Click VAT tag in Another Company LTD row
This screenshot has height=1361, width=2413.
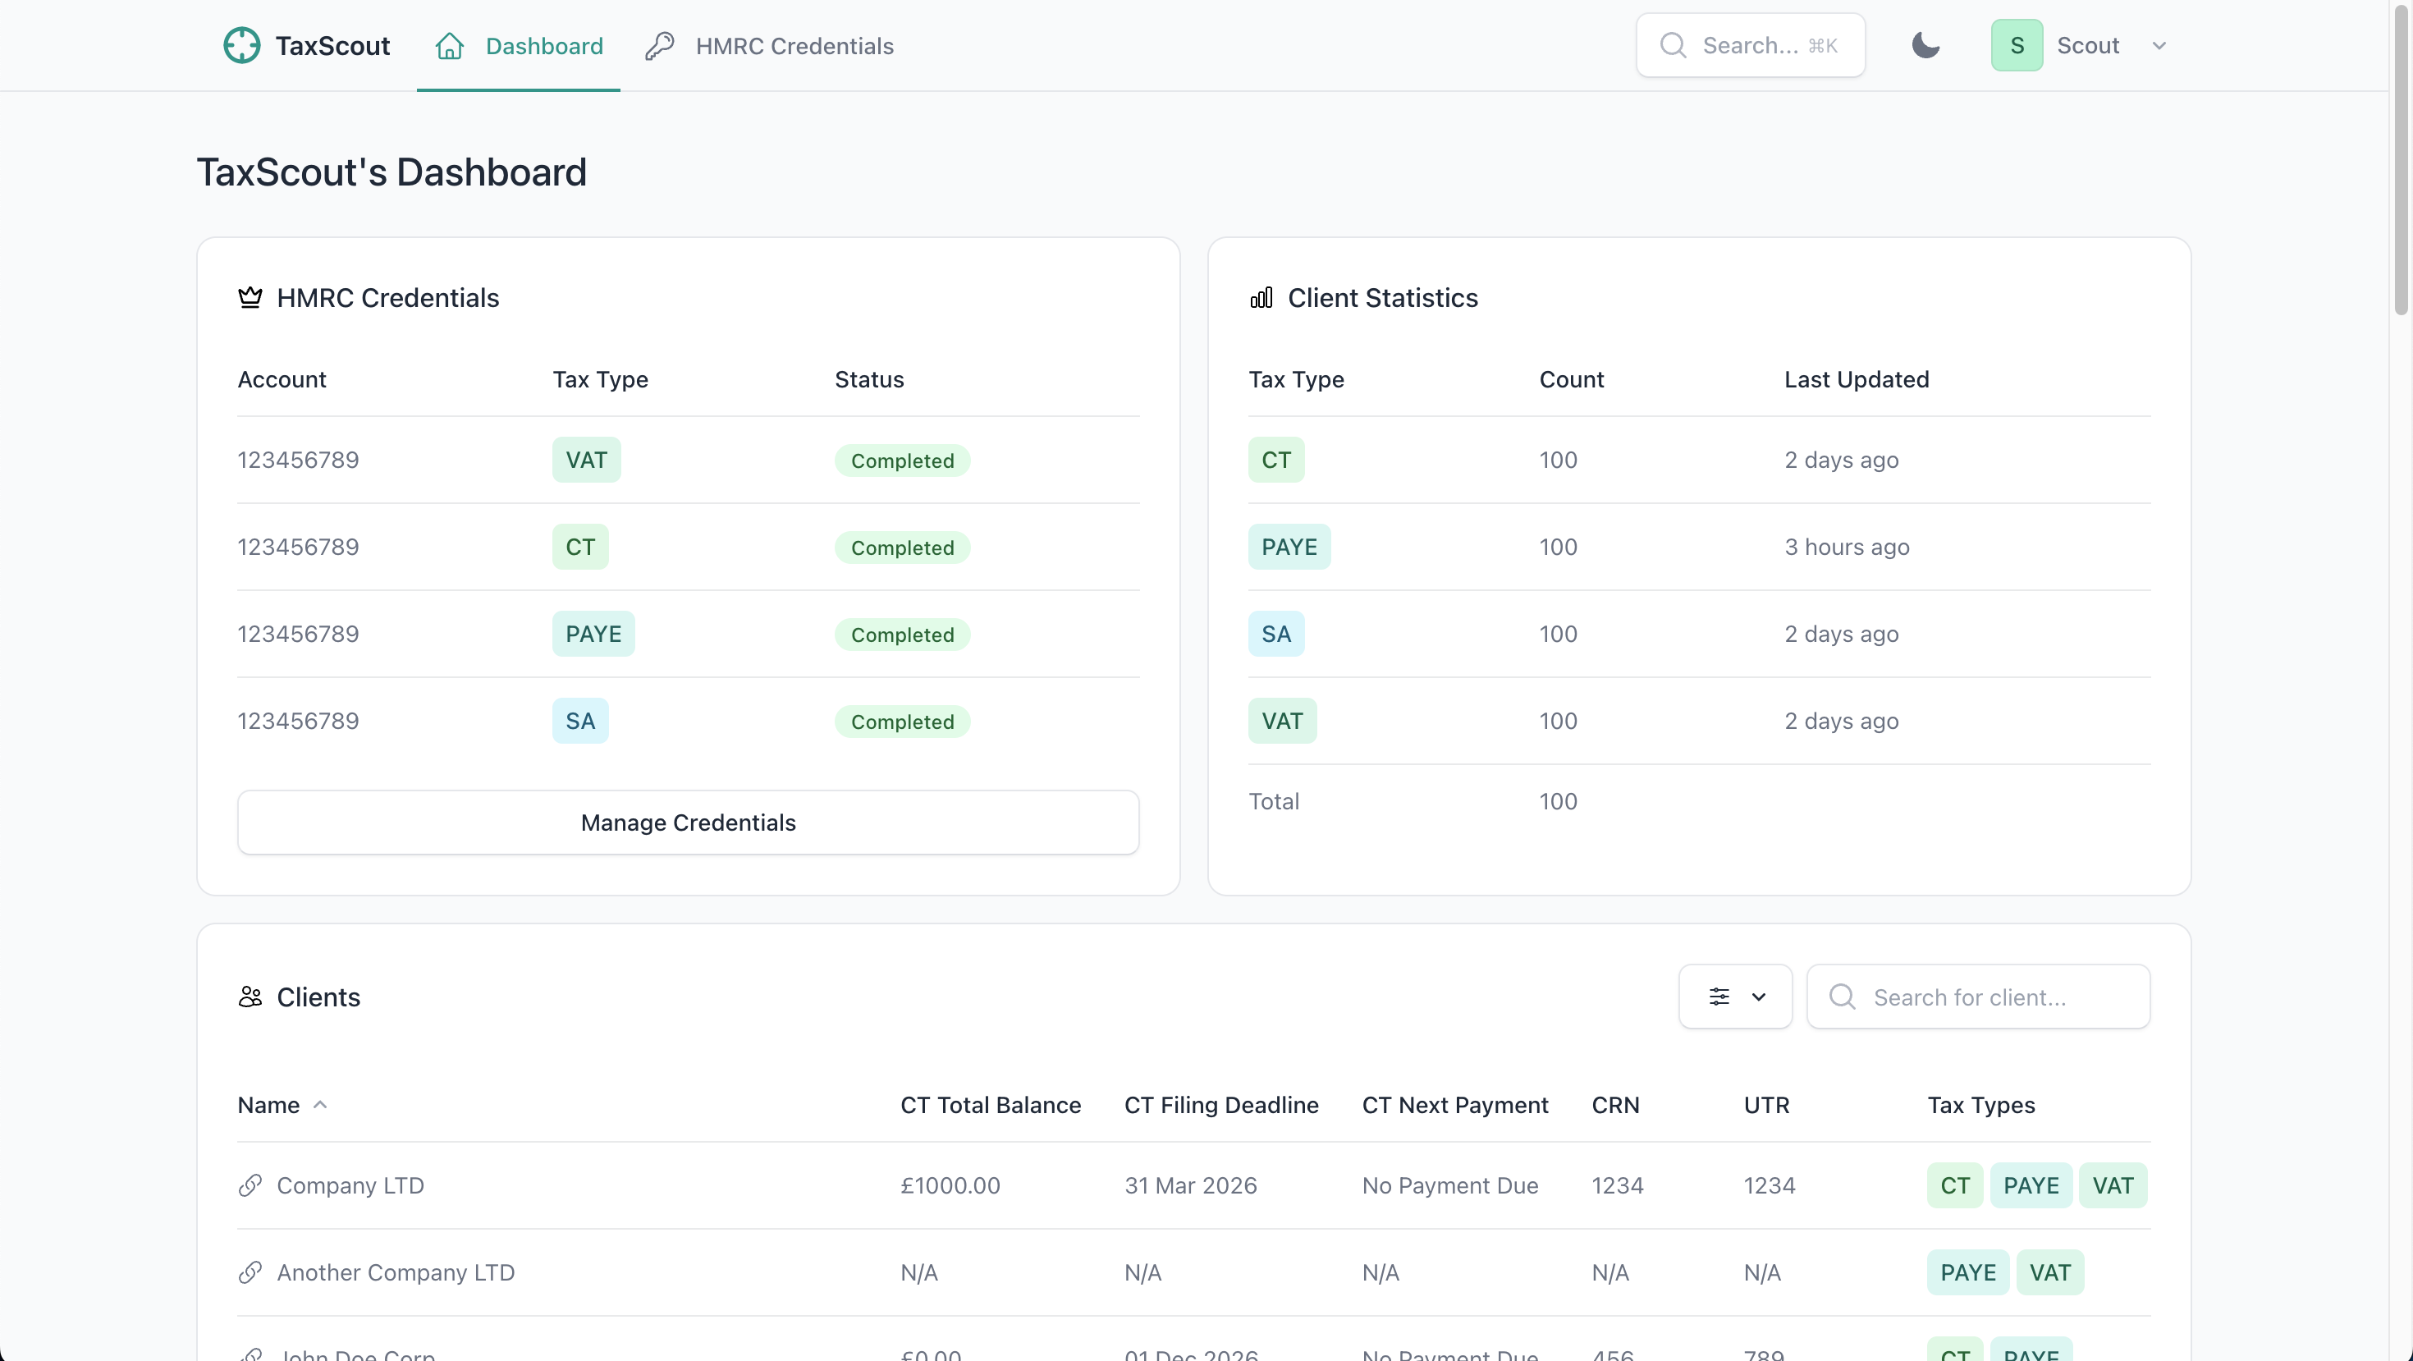click(2050, 1272)
